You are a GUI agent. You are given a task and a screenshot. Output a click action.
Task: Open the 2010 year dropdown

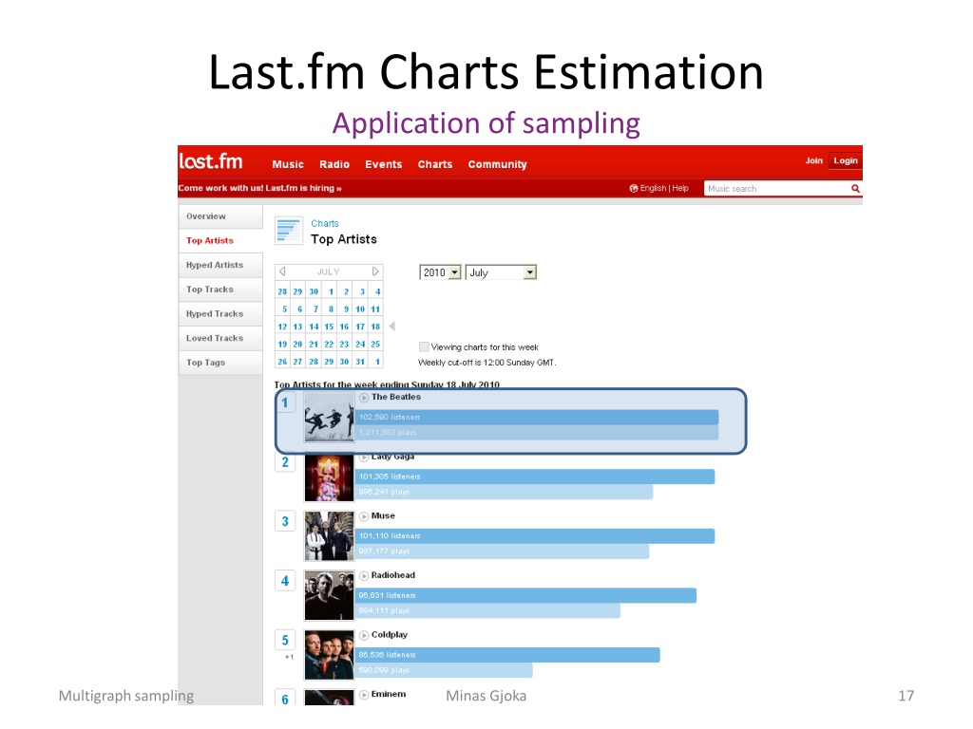440,272
